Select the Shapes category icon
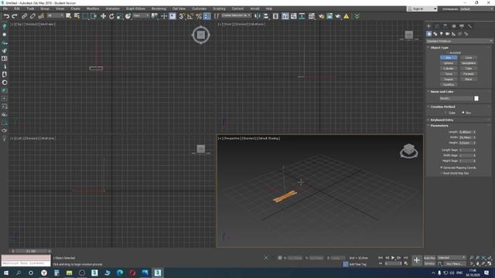The width and height of the screenshot is (495, 278). (435, 34)
